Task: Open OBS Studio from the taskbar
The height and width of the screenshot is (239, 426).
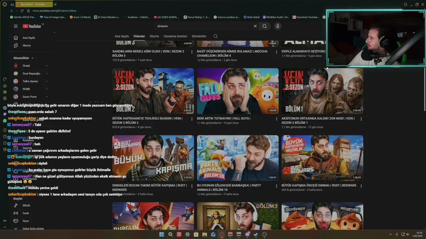Action: (x=264, y=234)
